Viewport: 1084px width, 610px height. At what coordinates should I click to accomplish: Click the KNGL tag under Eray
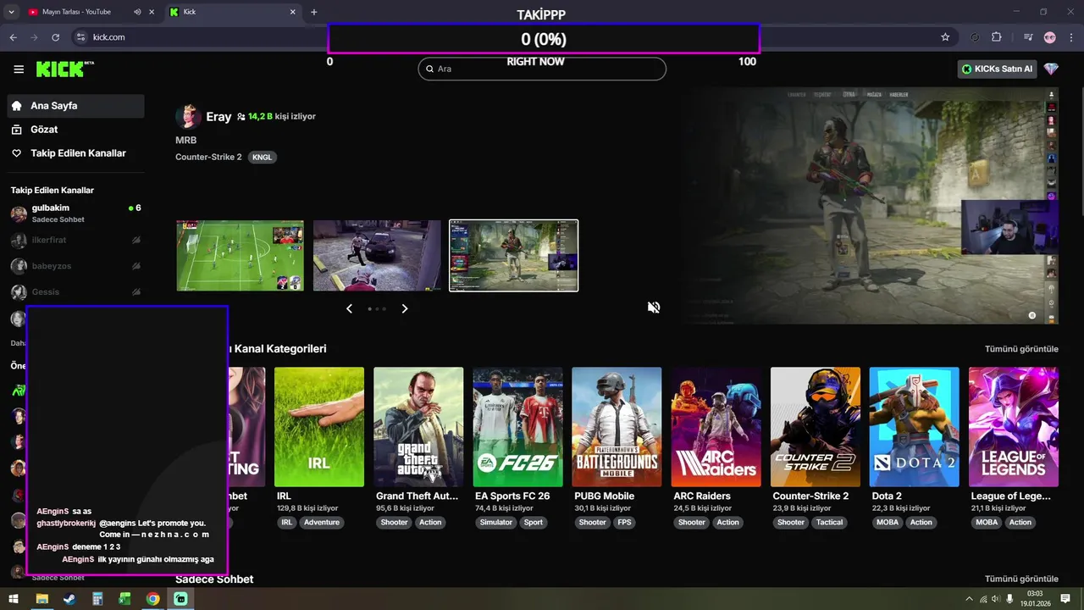click(x=263, y=158)
